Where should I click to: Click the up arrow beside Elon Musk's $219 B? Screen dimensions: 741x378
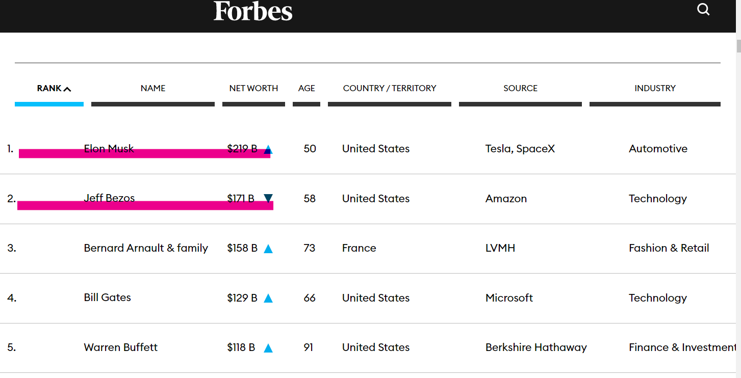(268, 149)
